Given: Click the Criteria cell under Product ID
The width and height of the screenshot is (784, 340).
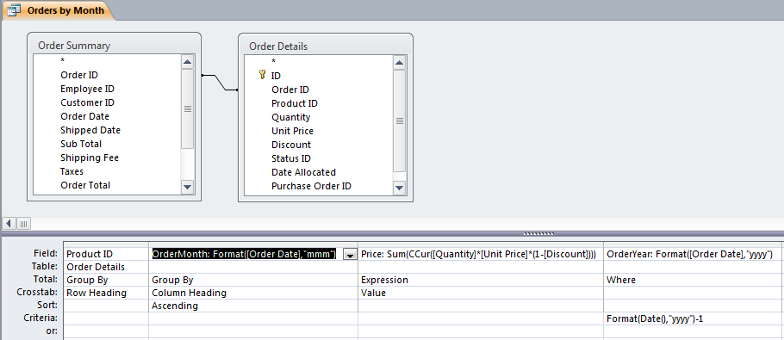Looking at the screenshot, I should [x=106, y=318].
